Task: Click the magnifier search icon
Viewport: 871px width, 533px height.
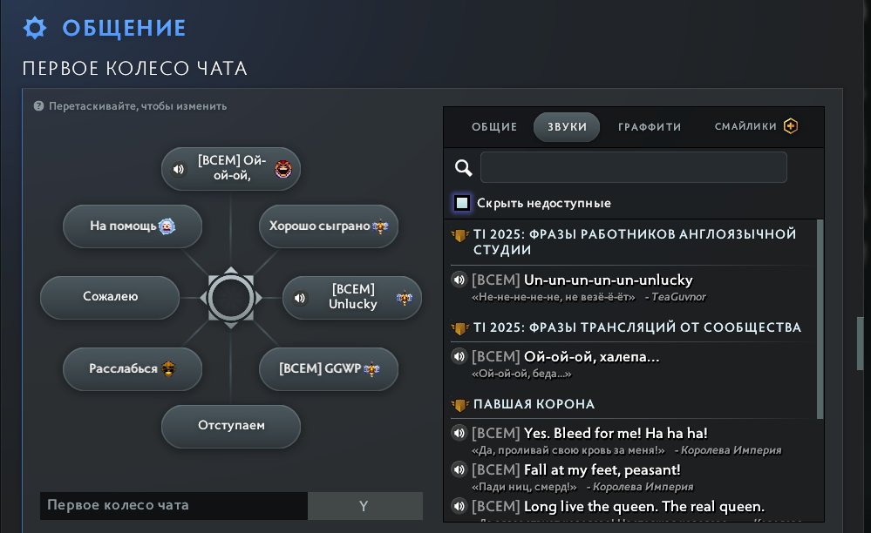Action: click(464, 168)
